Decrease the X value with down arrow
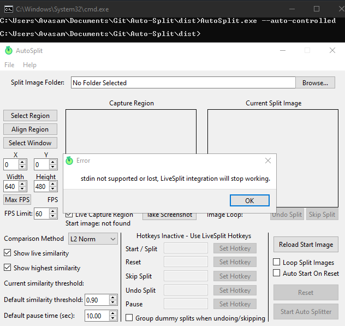The image size is (345, 326). click(x=22, y=167)
